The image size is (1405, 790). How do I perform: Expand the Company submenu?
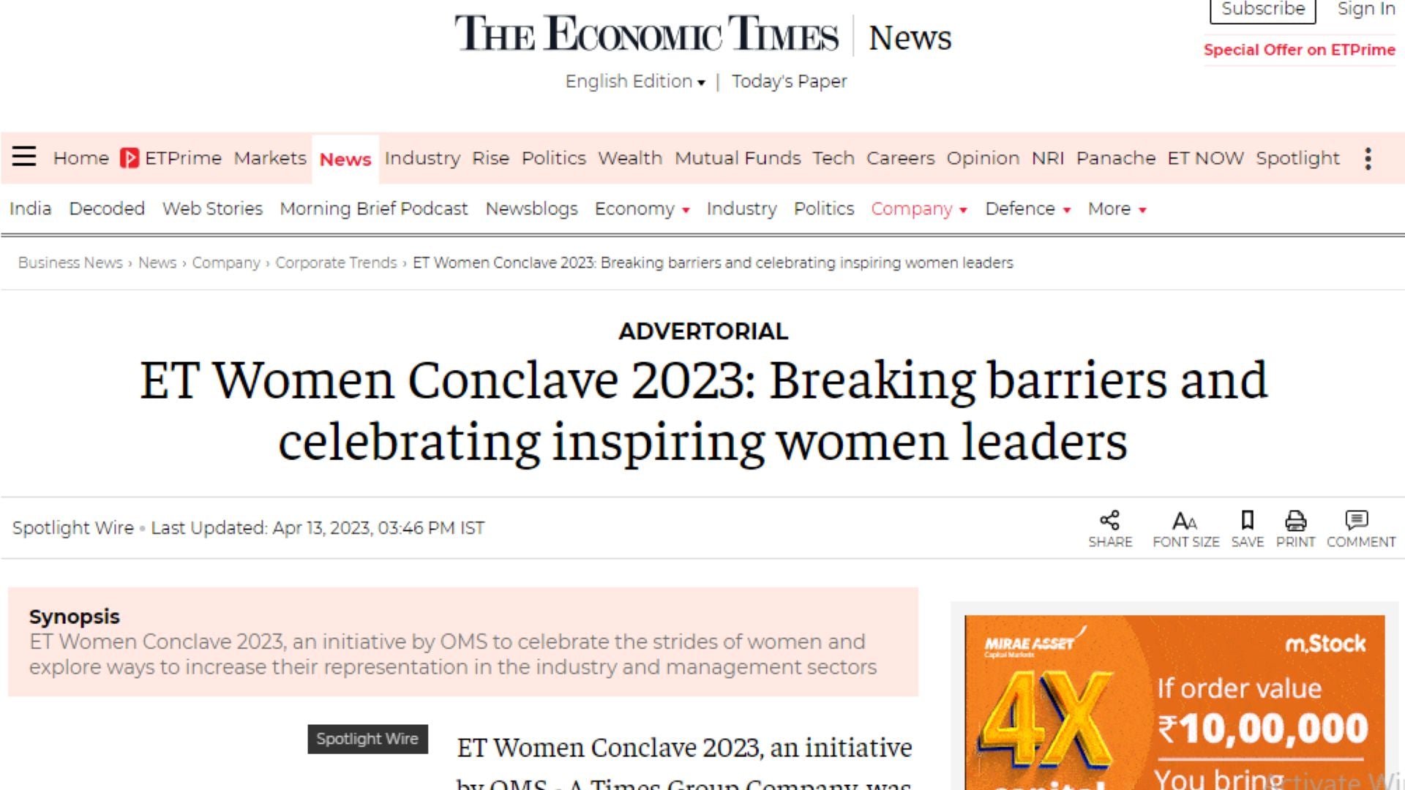(918, 209)
